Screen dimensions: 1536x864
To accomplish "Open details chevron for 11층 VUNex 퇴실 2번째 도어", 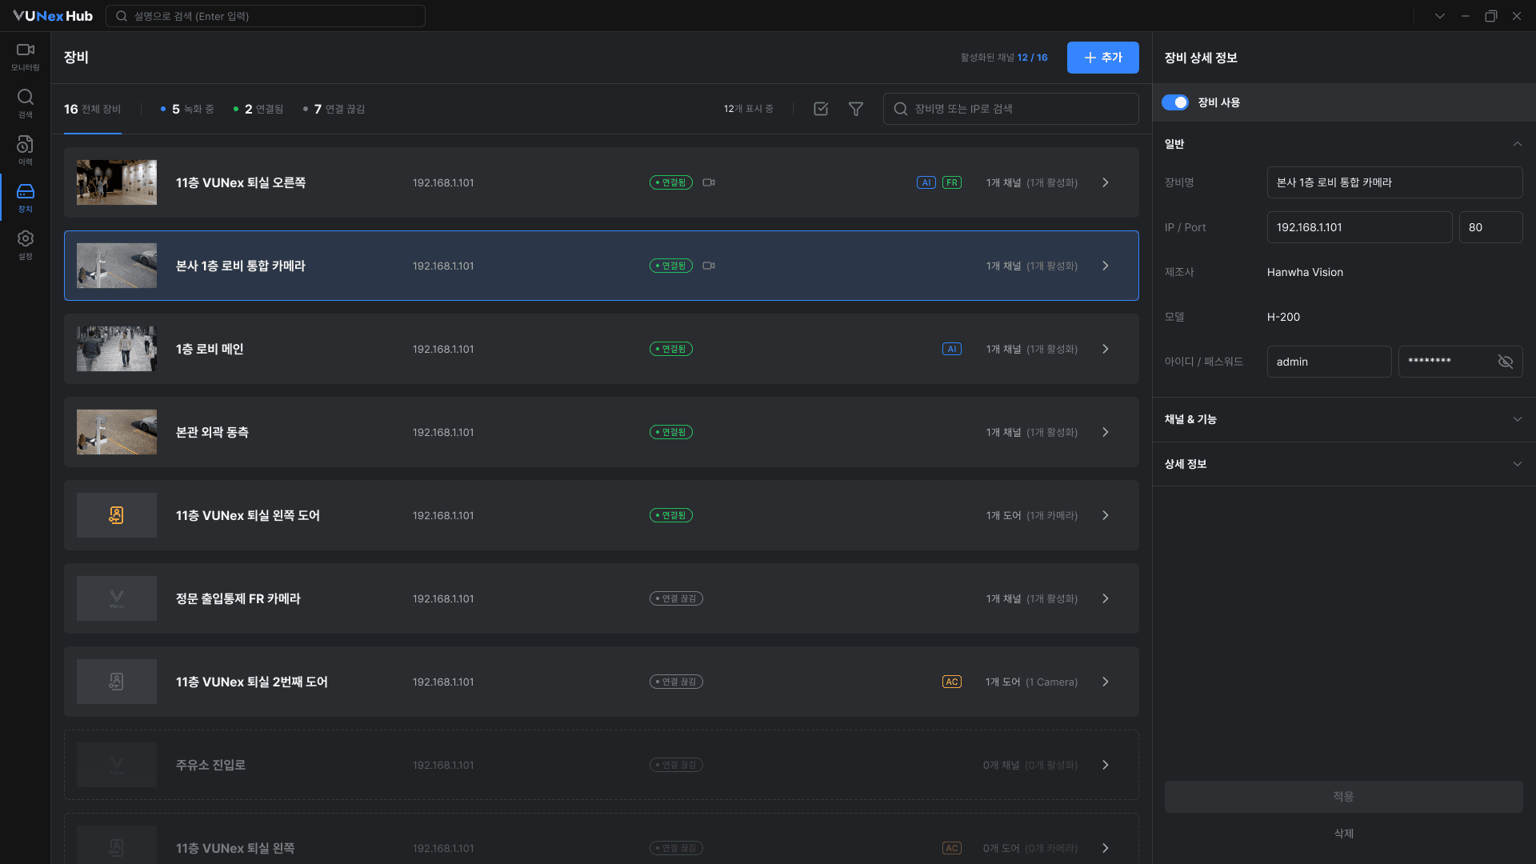I will click(x=1106, y=682).
